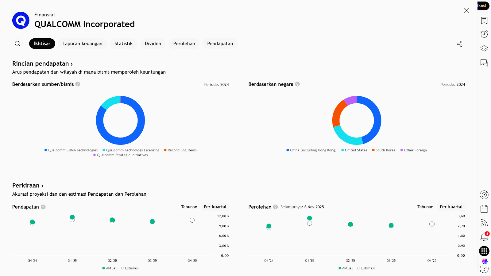
Task: Open the alerts clock icon
Action: coord(484,34)
